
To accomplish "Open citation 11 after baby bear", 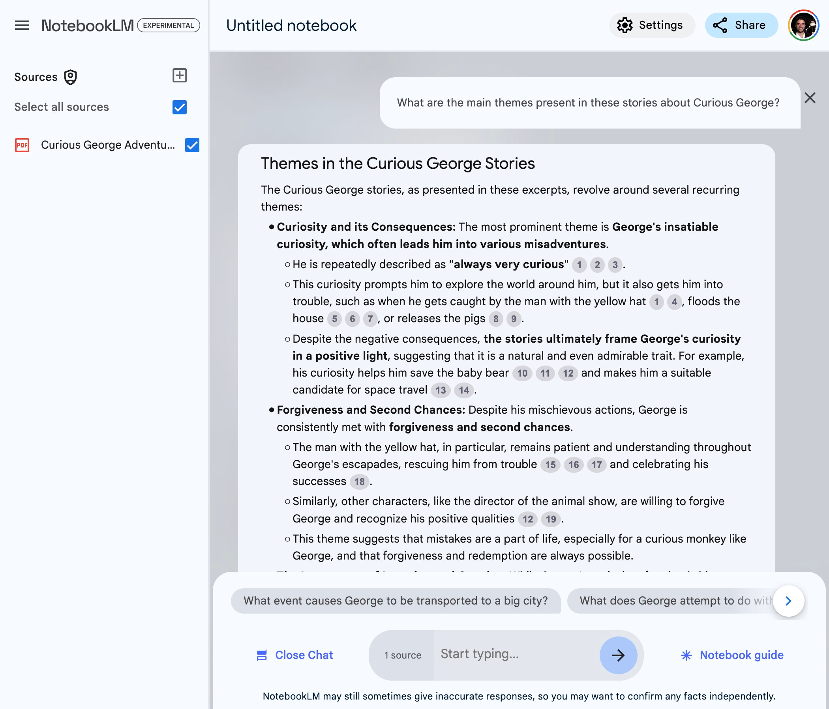I will (545, 373).
